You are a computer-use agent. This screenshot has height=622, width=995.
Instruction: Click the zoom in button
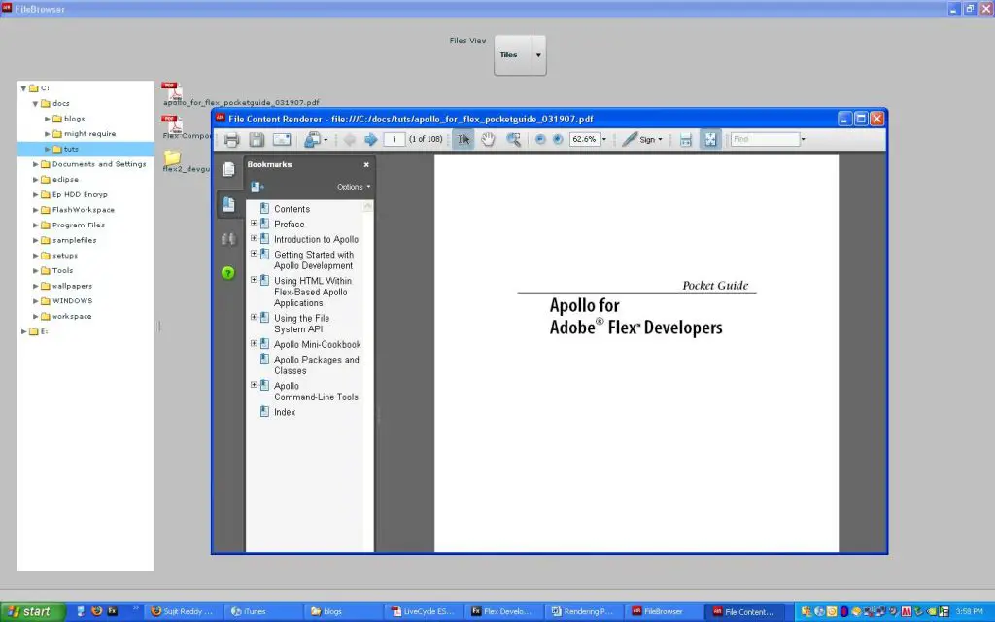pos(558,140)
